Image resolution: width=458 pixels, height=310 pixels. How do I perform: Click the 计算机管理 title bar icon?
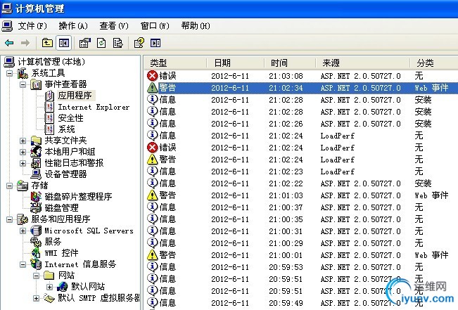pos(7,8)
